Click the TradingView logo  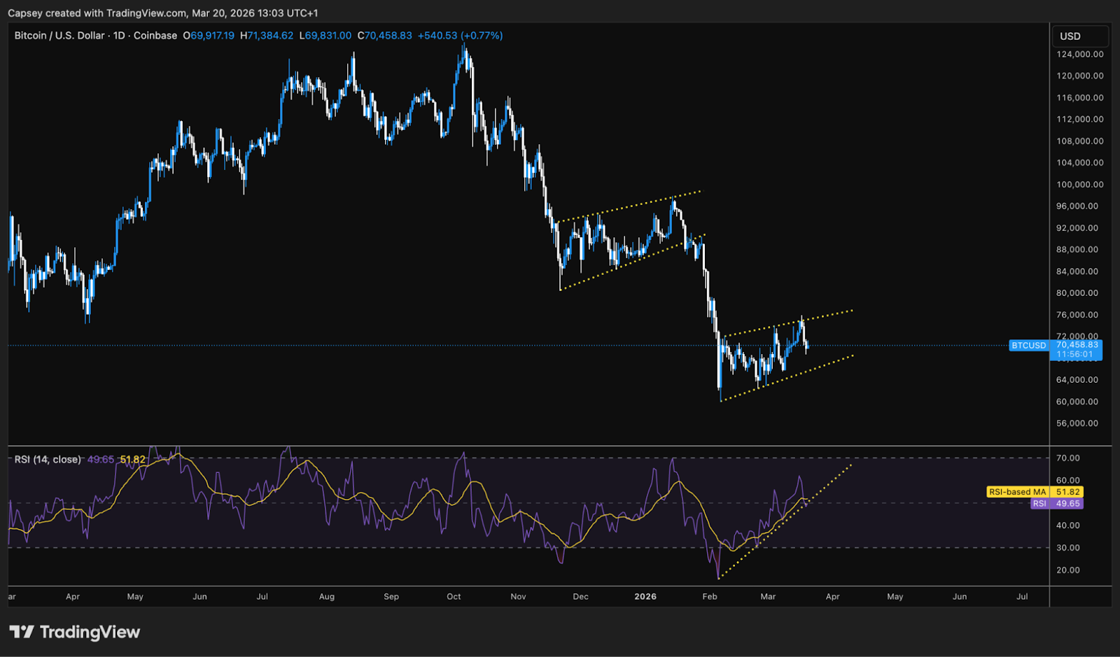point(73,632)
